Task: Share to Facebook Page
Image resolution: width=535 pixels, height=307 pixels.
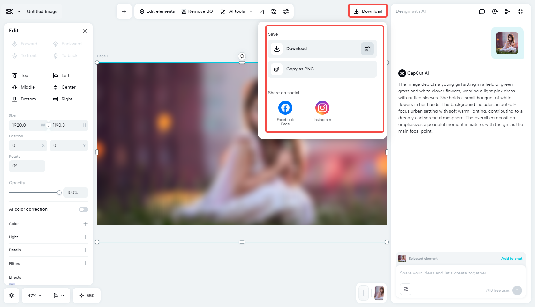Action: point(285,108)
